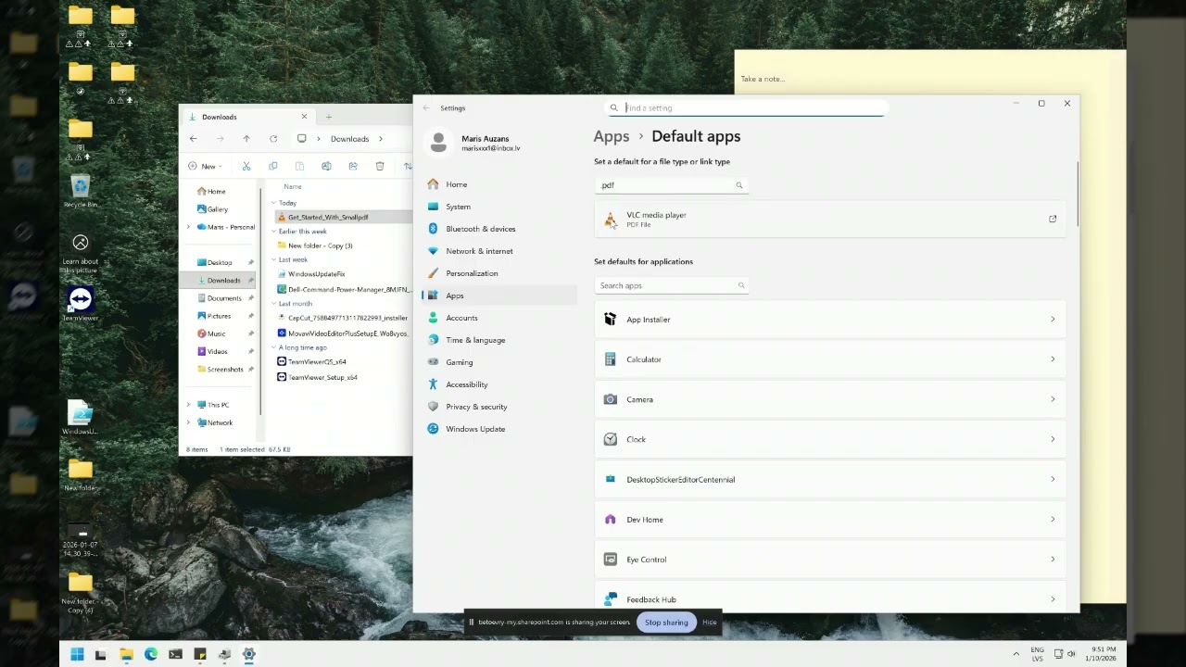
Task: Click the Up arrow in File Explorer
Action: point(246,139)
